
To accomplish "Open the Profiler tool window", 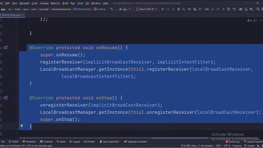I will click(89, 141).
